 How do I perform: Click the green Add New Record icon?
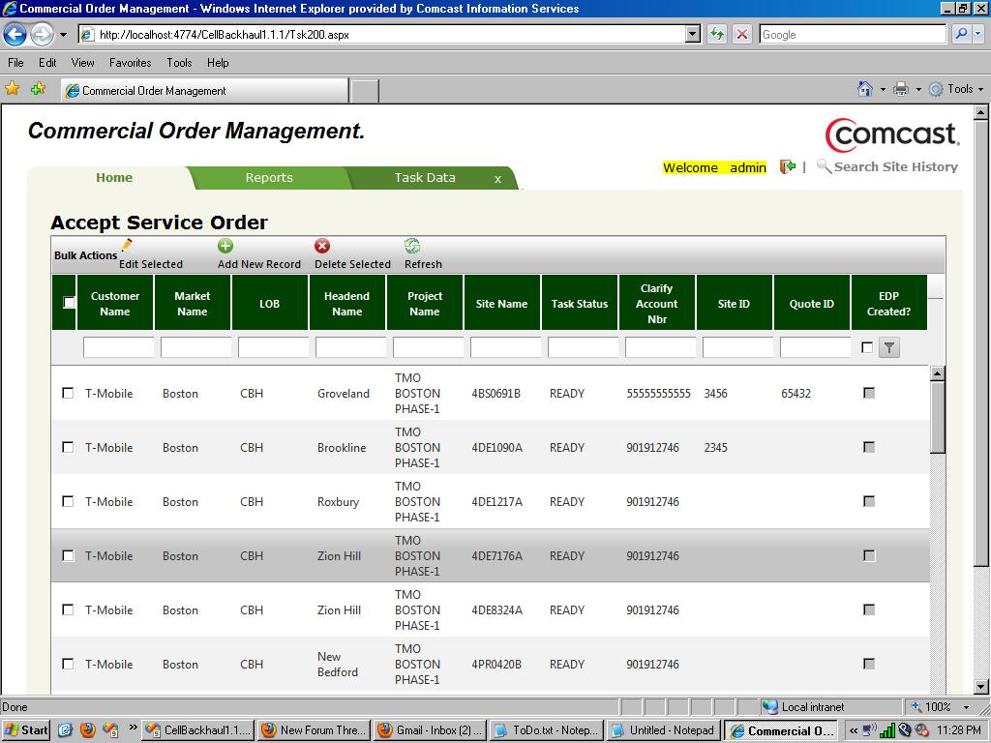[x=225, y=246]
